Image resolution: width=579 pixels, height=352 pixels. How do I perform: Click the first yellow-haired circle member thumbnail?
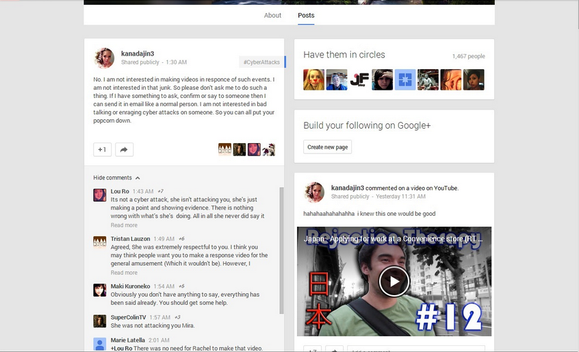pyautogui.click(x=313, y=80)
